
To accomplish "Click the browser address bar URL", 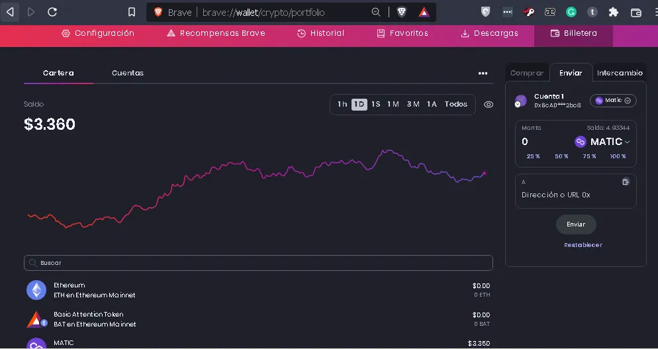I will pos(263,13).
